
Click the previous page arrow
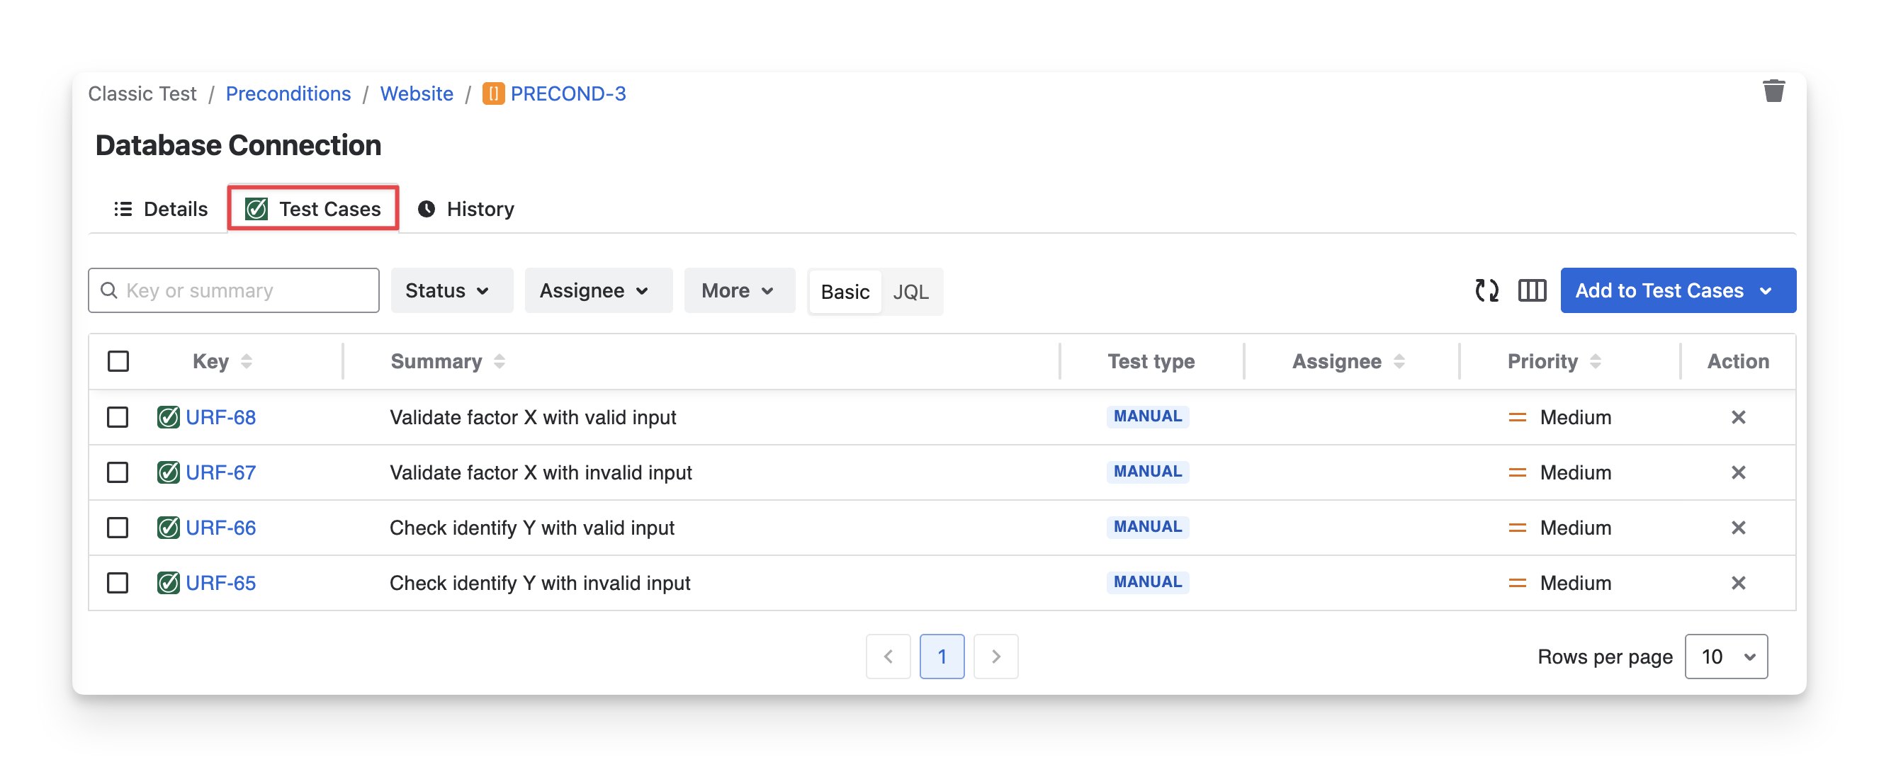click(x=888, y=657)
